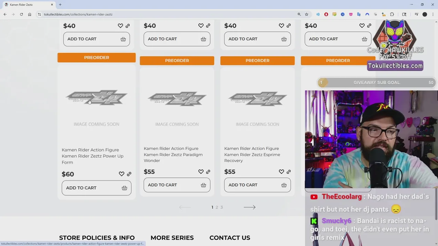Image resolution: width=438 pixels, height=246 pixels.
Task: Open Kamen Rider Zeztz Paradigm Wonder title
Action: coord(173,154)
